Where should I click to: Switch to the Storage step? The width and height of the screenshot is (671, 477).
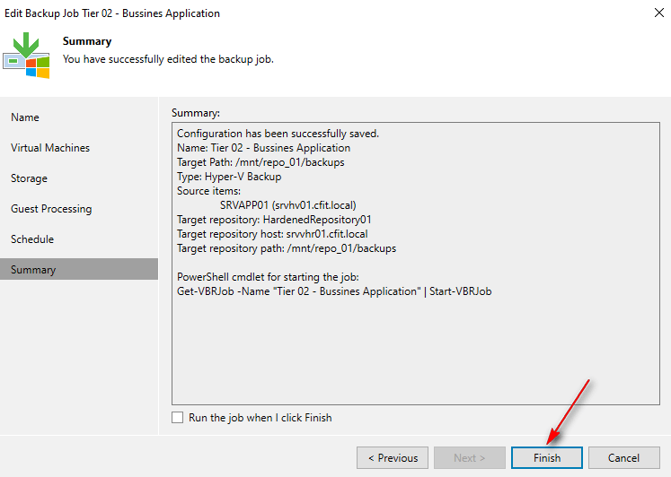point(29,178)
